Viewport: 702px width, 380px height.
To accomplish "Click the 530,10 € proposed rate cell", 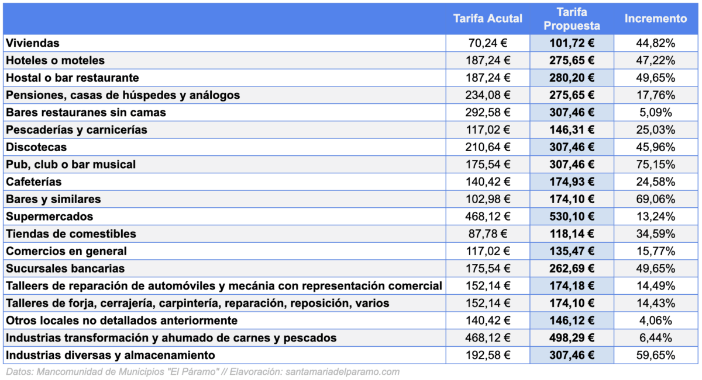I will pyautogui.click(x=572, y=217).
